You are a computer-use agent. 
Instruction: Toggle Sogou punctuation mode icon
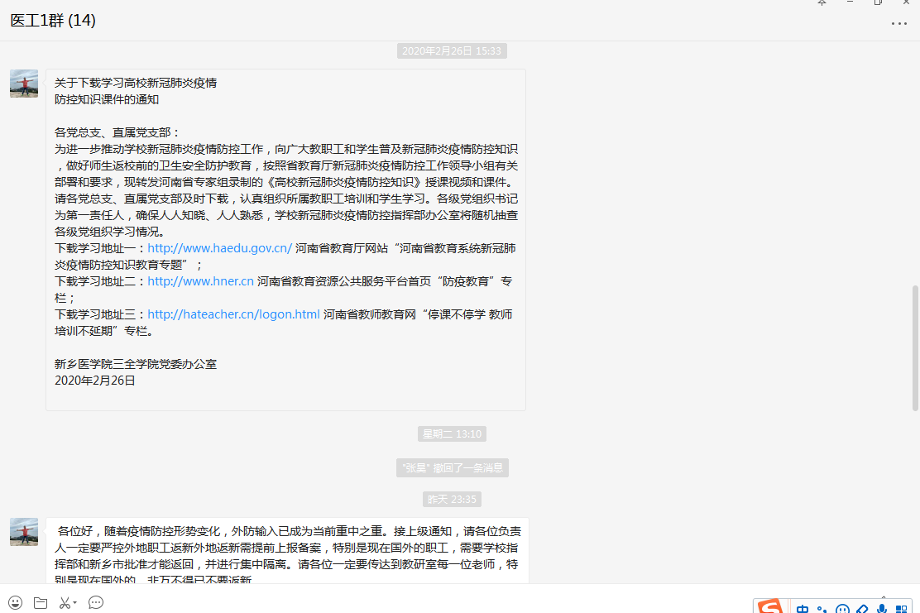[x=822, y=609]
